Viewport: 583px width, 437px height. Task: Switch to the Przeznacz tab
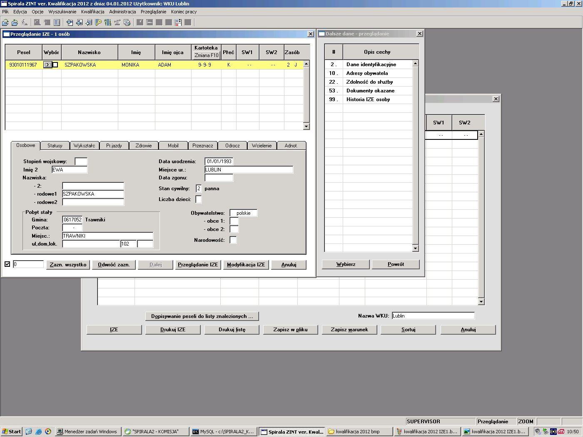[x=203, y=146]
